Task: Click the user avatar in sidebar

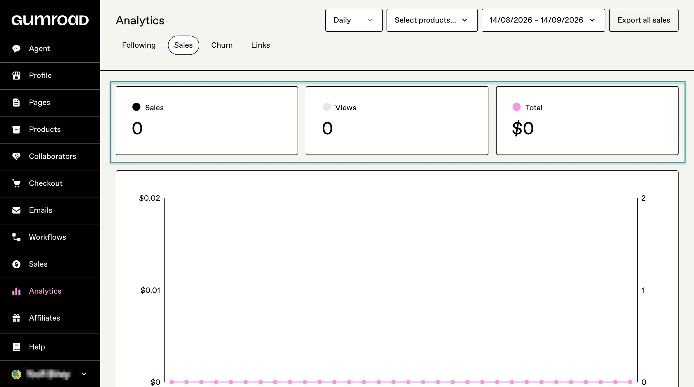Action: click(x=16, y=374)
